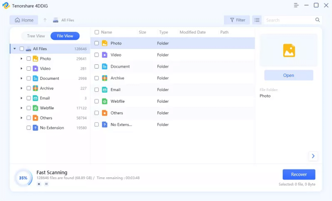Click the Archive icon in the sidebar tree
The height and width of the screenshot is (201, 332).
[x=35, y=88]
